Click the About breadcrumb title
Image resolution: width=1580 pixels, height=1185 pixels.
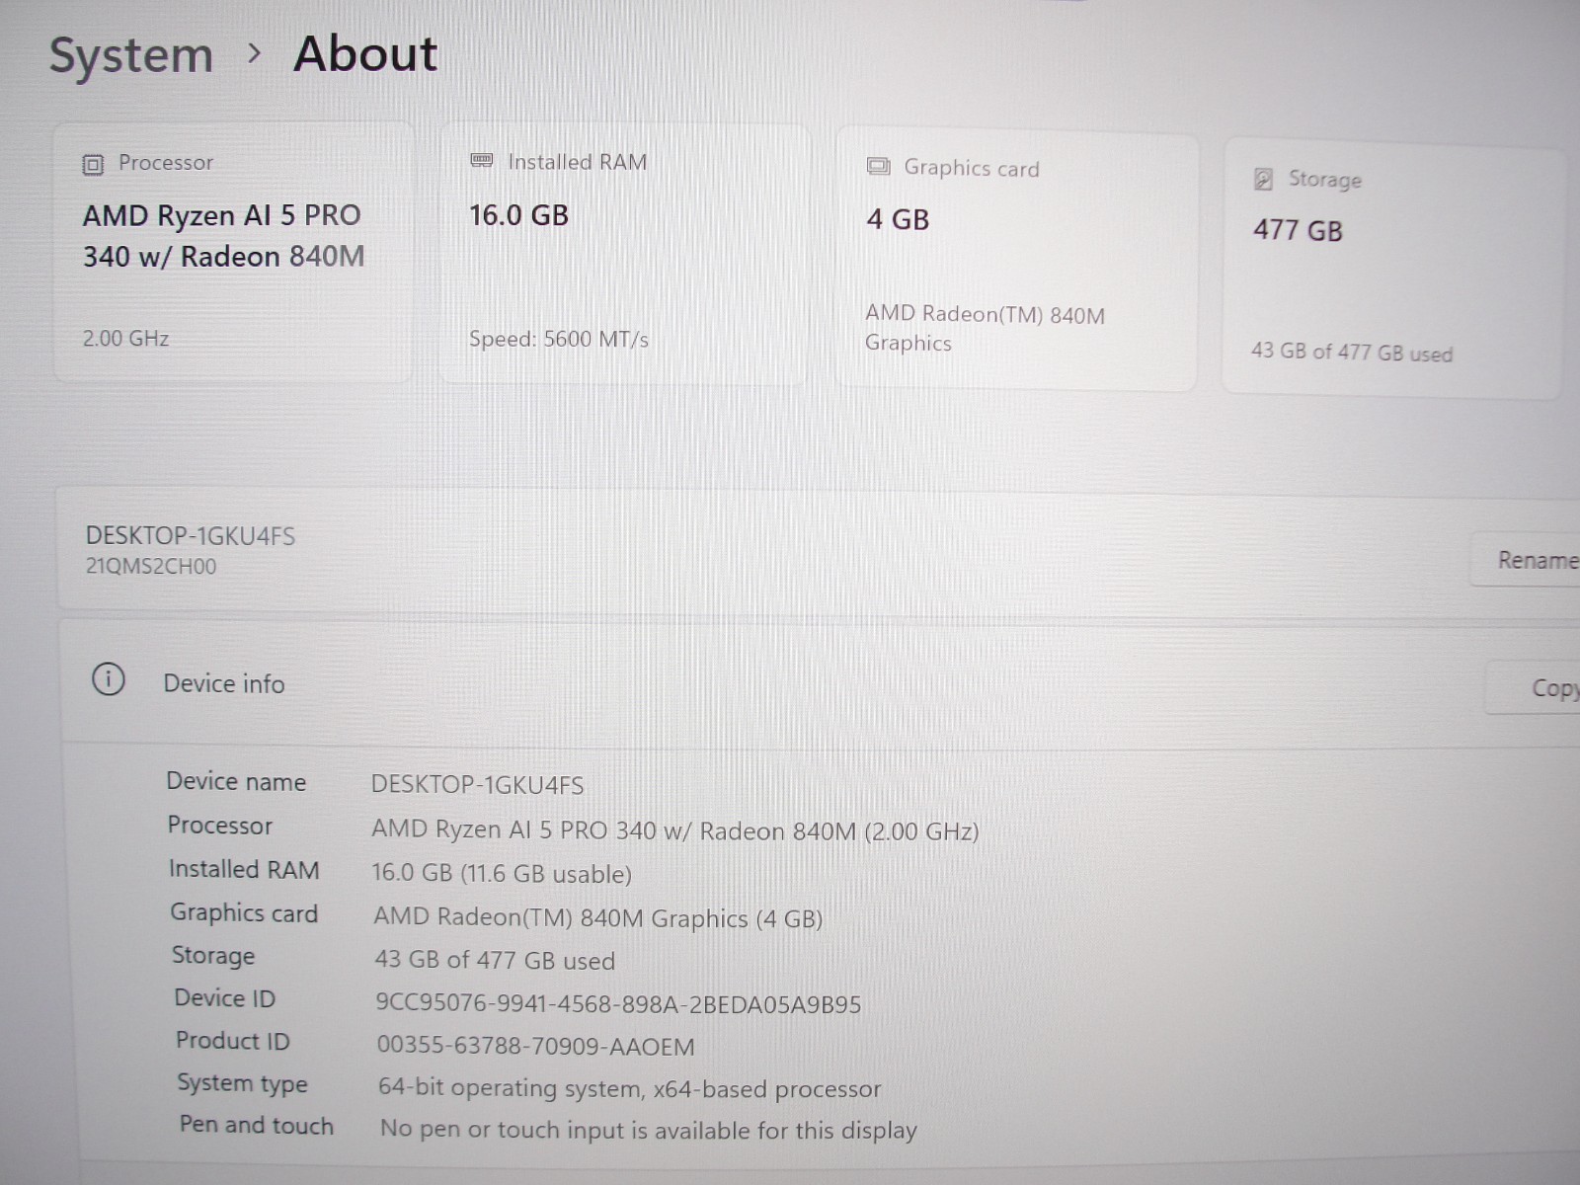pos(365,53)
